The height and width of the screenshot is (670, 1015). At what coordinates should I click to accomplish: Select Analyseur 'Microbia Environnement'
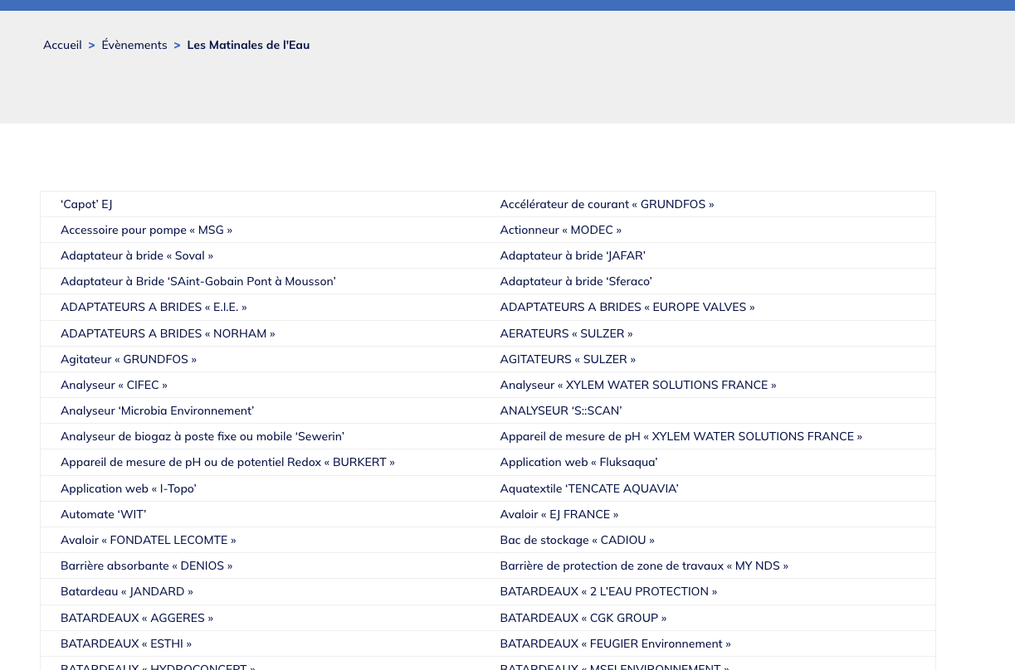[157, 410]
